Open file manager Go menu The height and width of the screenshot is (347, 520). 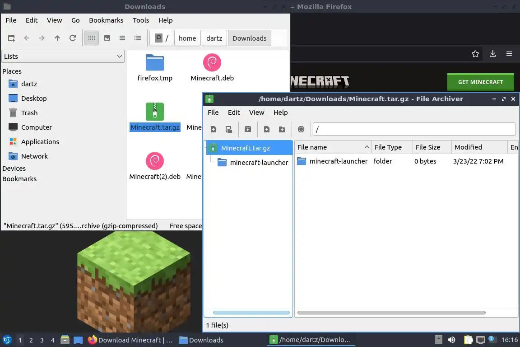[x=75, y=20]
